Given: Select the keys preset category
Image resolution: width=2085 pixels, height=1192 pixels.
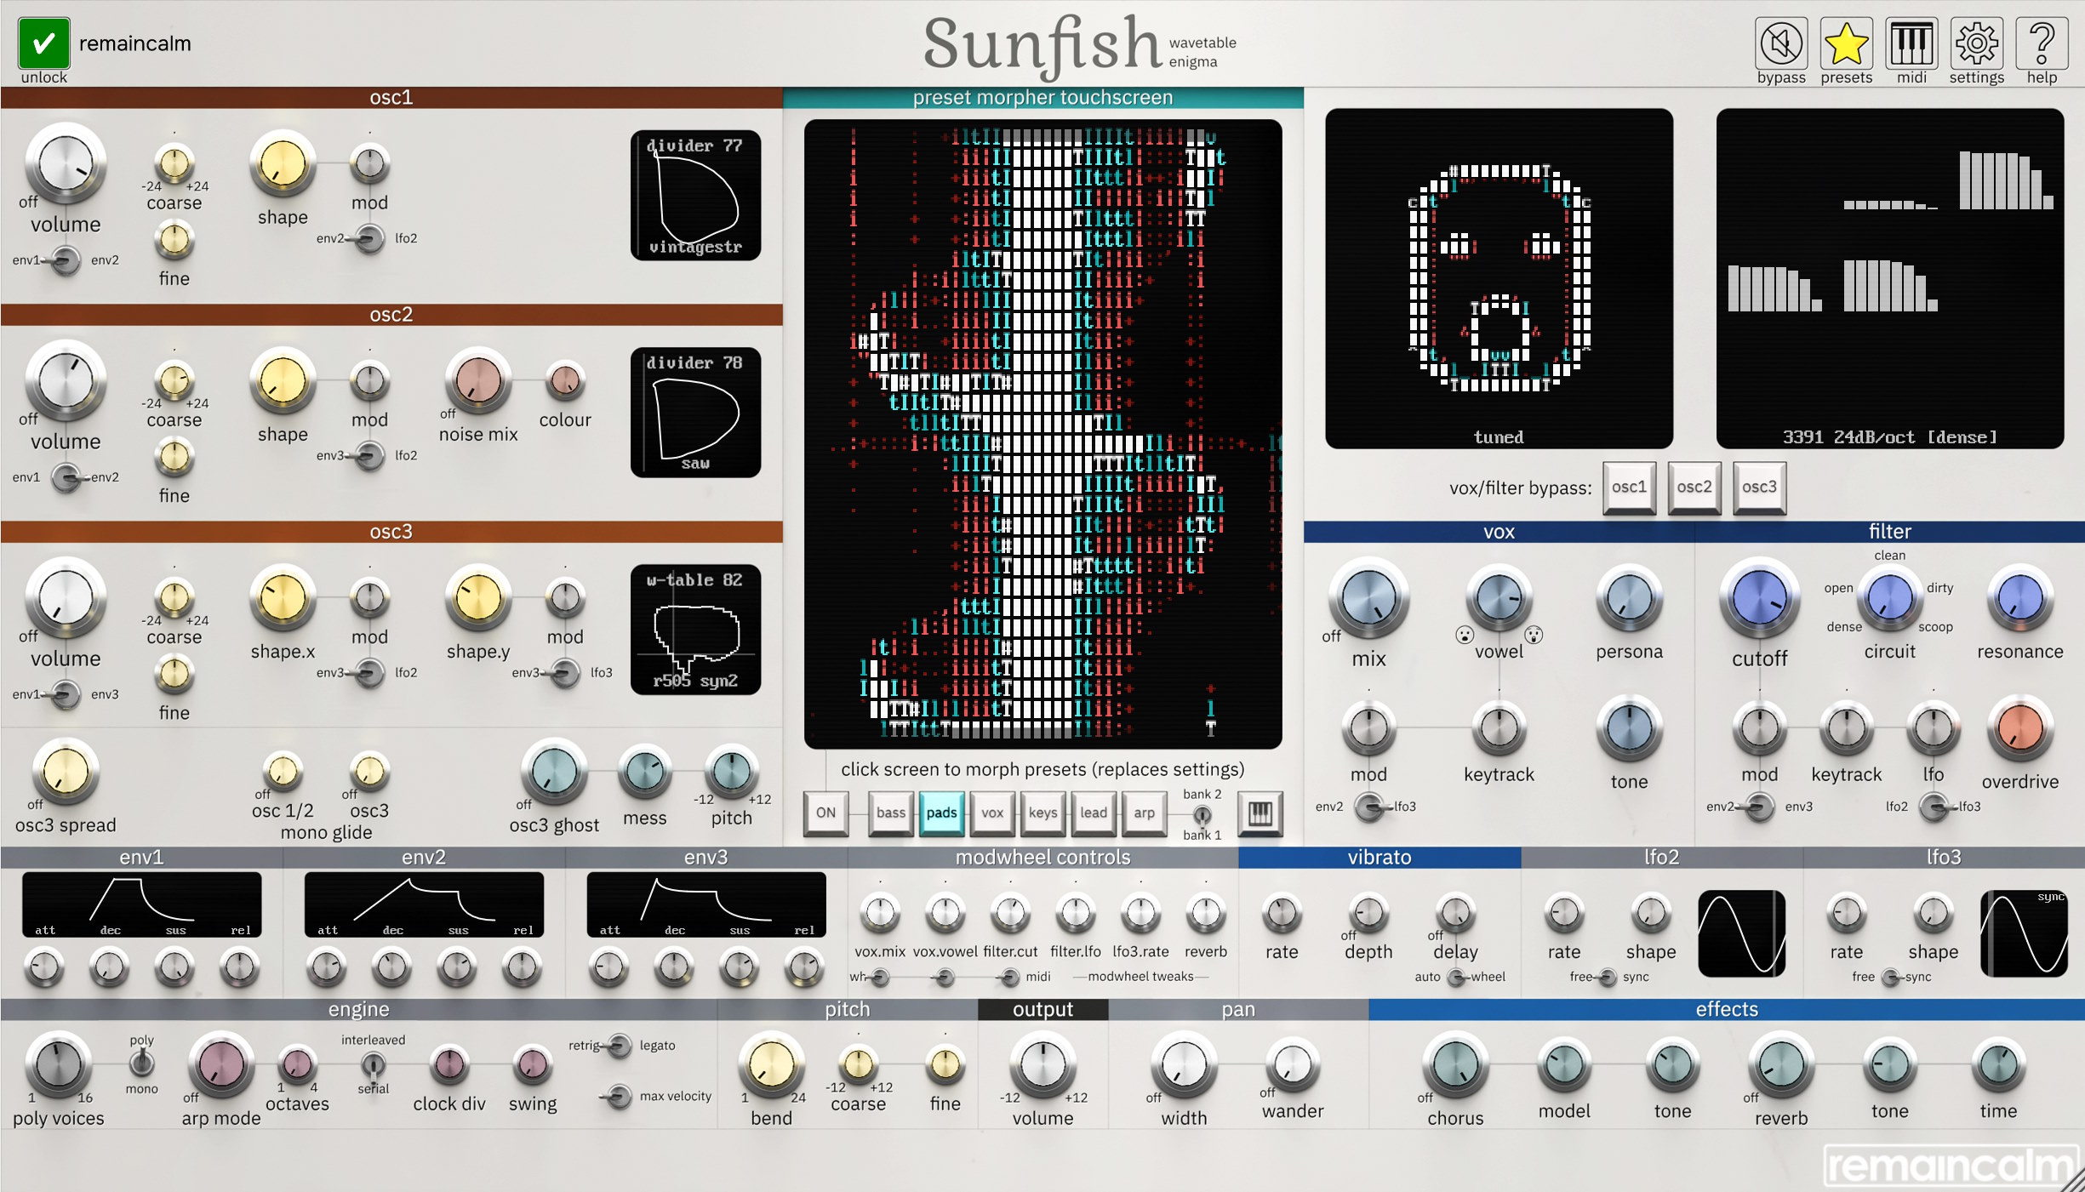Looking at the screenshot, I should pyautogui.click(x=1042, y=813).
